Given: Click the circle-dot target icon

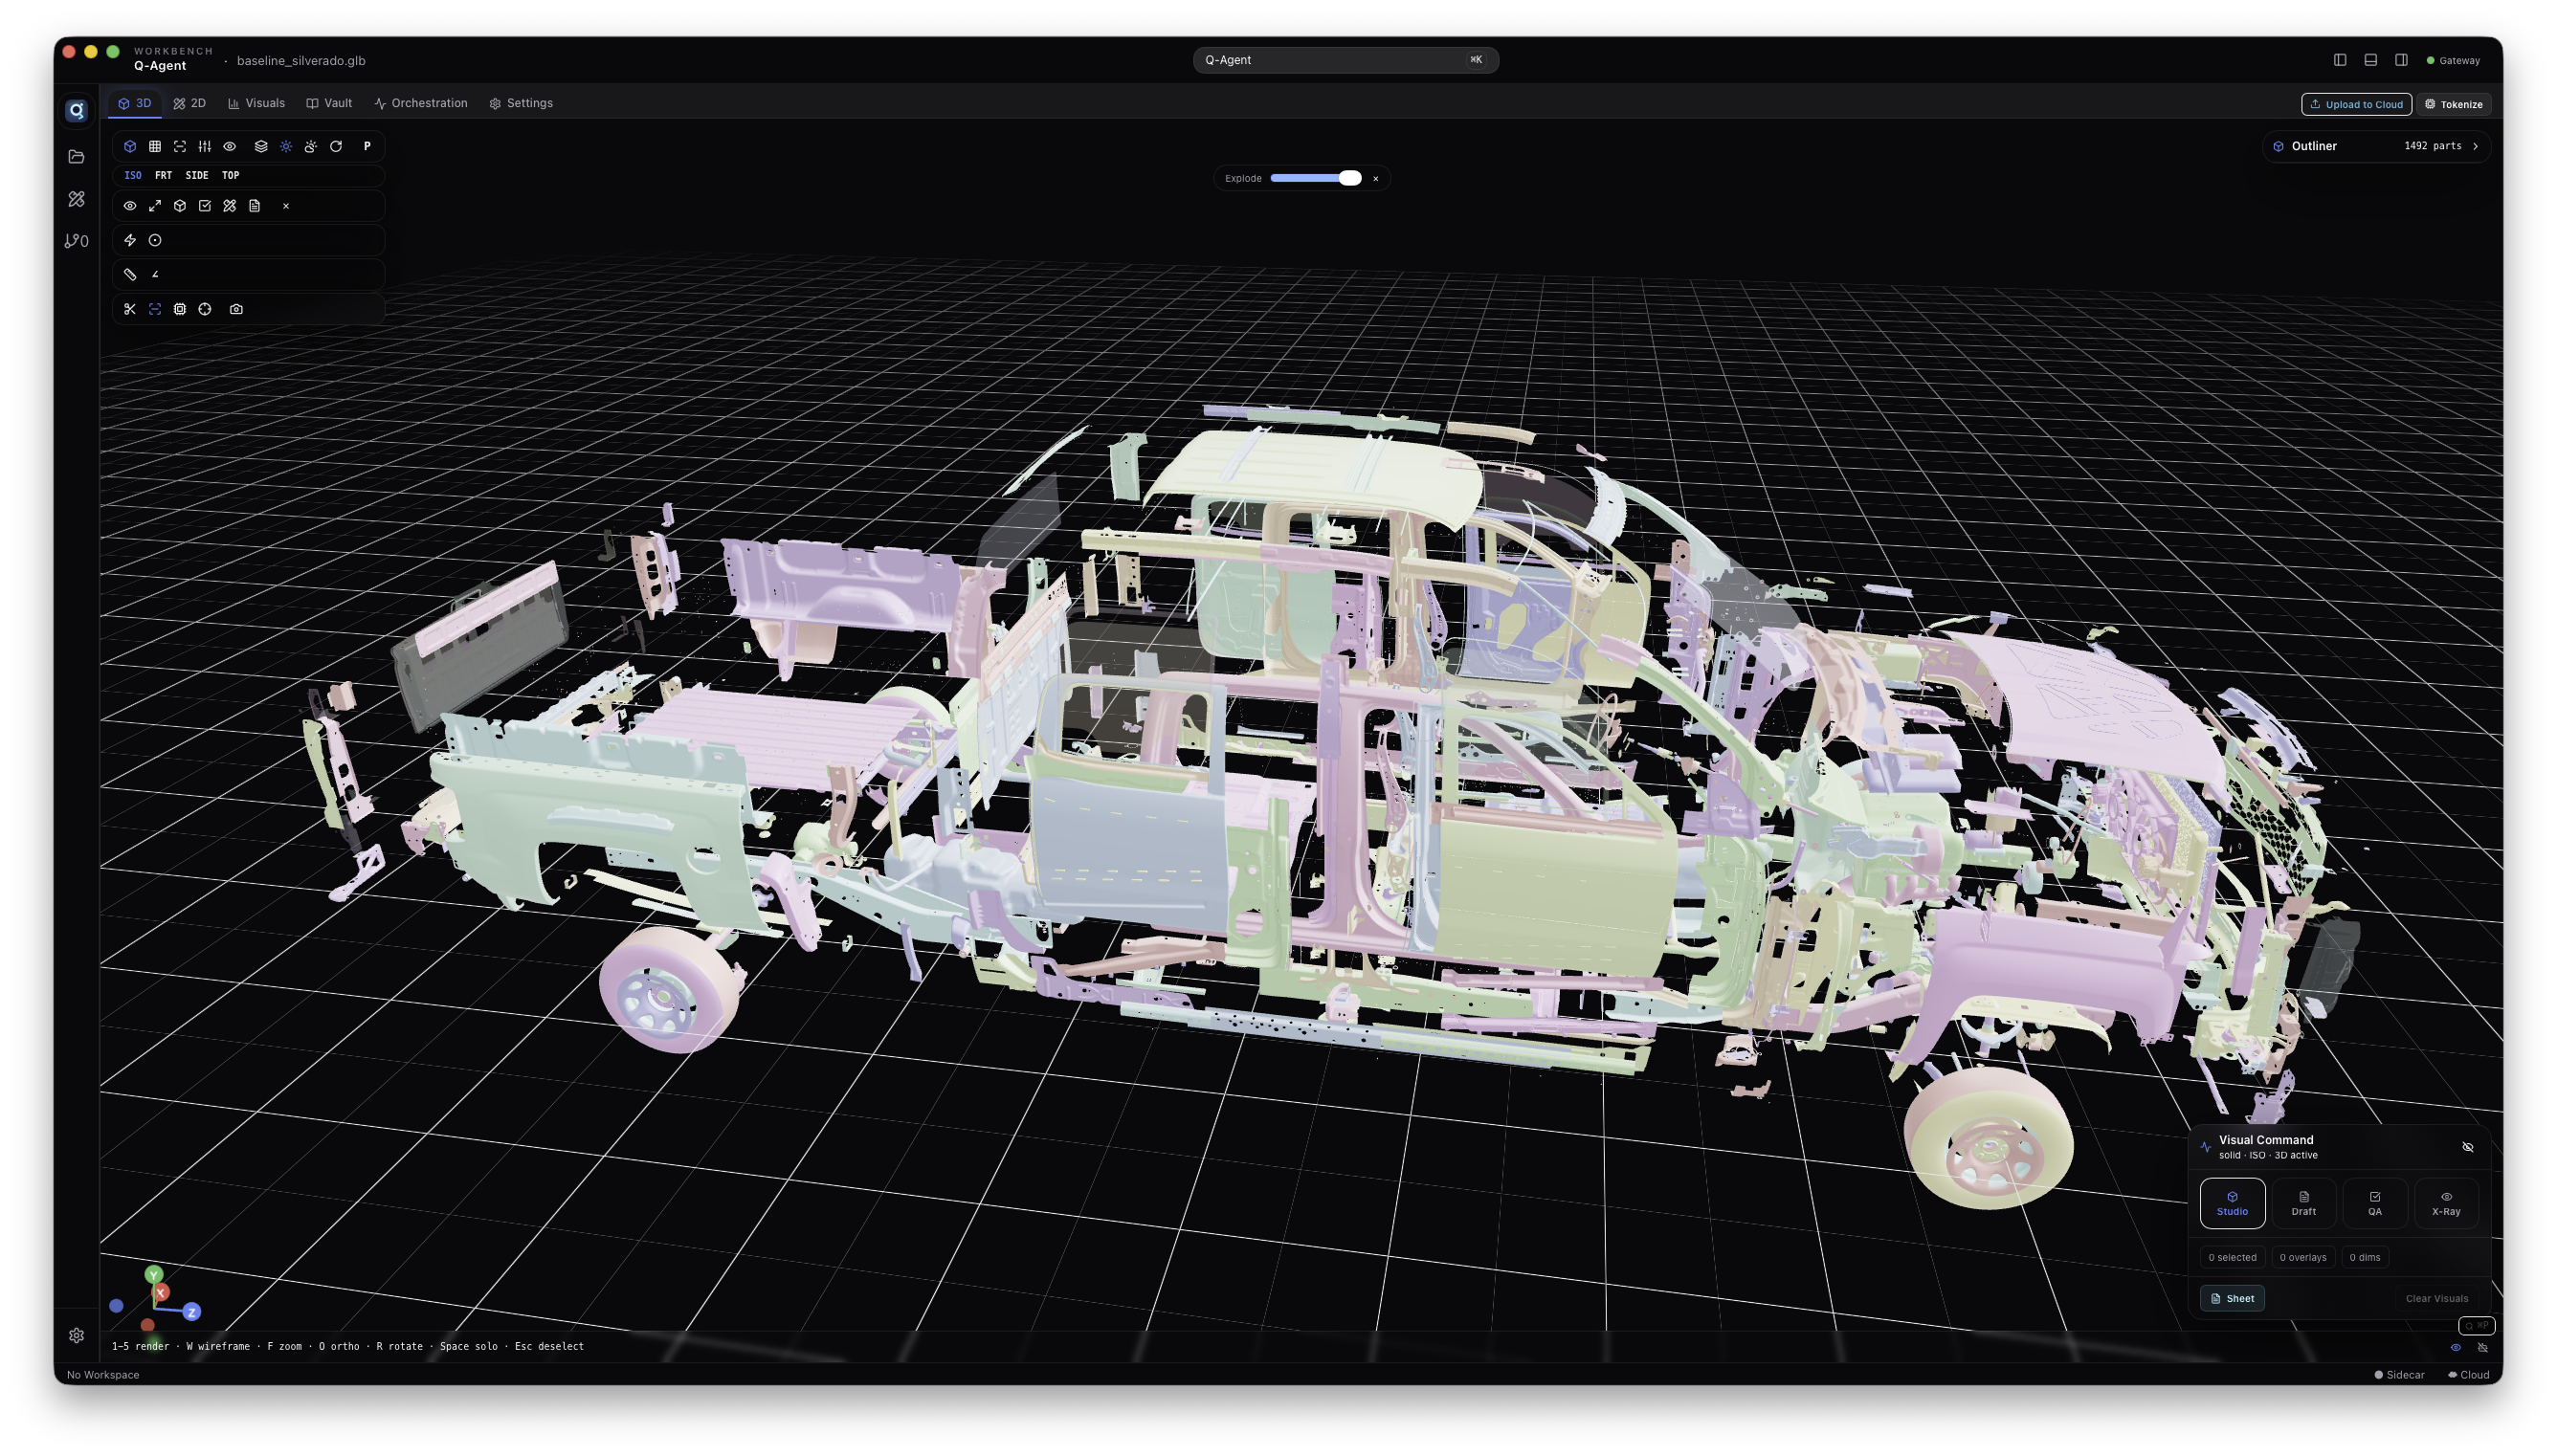Looking at the screenshot, I should 155,240.
